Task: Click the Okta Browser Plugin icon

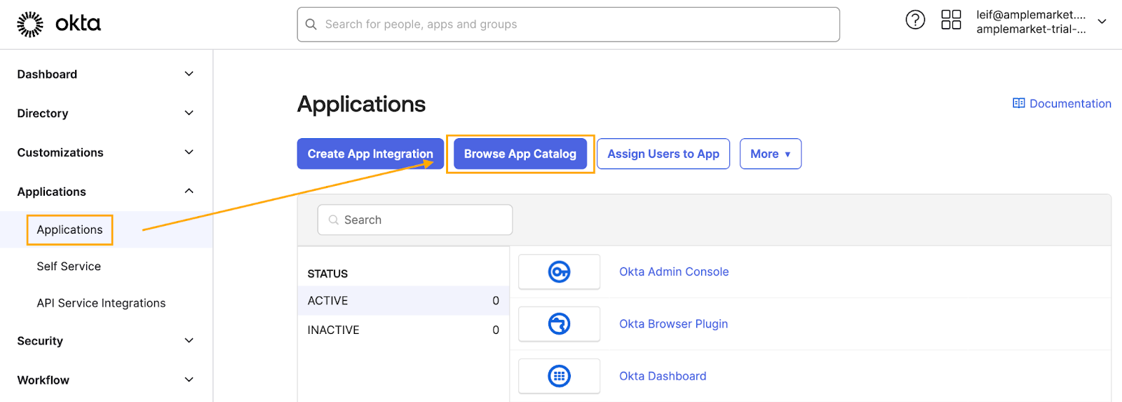Action: [x=559, y=324]
